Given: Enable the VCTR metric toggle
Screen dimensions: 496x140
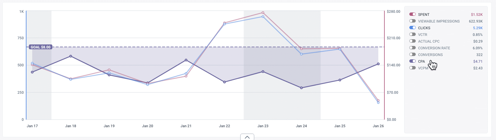Looking at the screenshot, I should (x=412, y=34).
